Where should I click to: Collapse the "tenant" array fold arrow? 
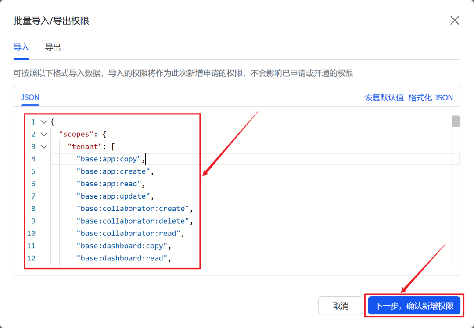tap(43, 147)
